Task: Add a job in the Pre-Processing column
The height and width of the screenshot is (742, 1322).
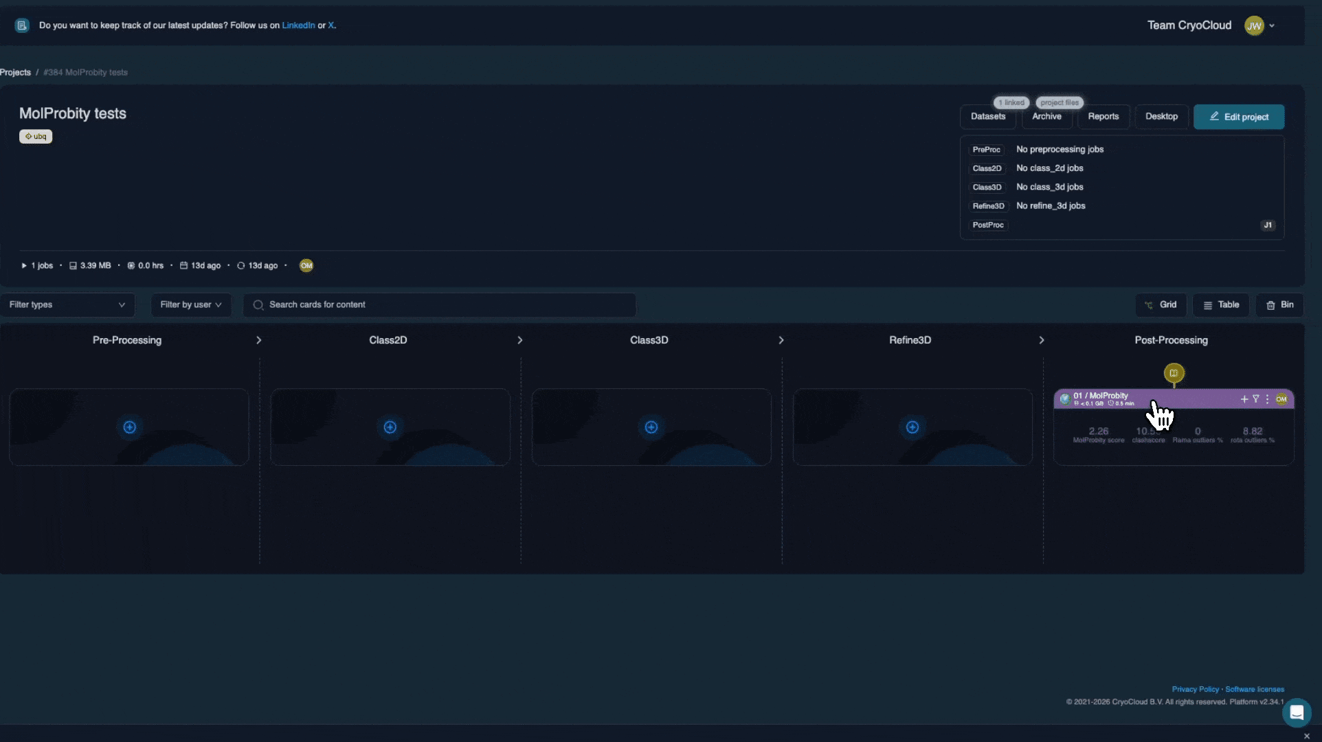Action: pyautogui.click(x=129, y=427)
